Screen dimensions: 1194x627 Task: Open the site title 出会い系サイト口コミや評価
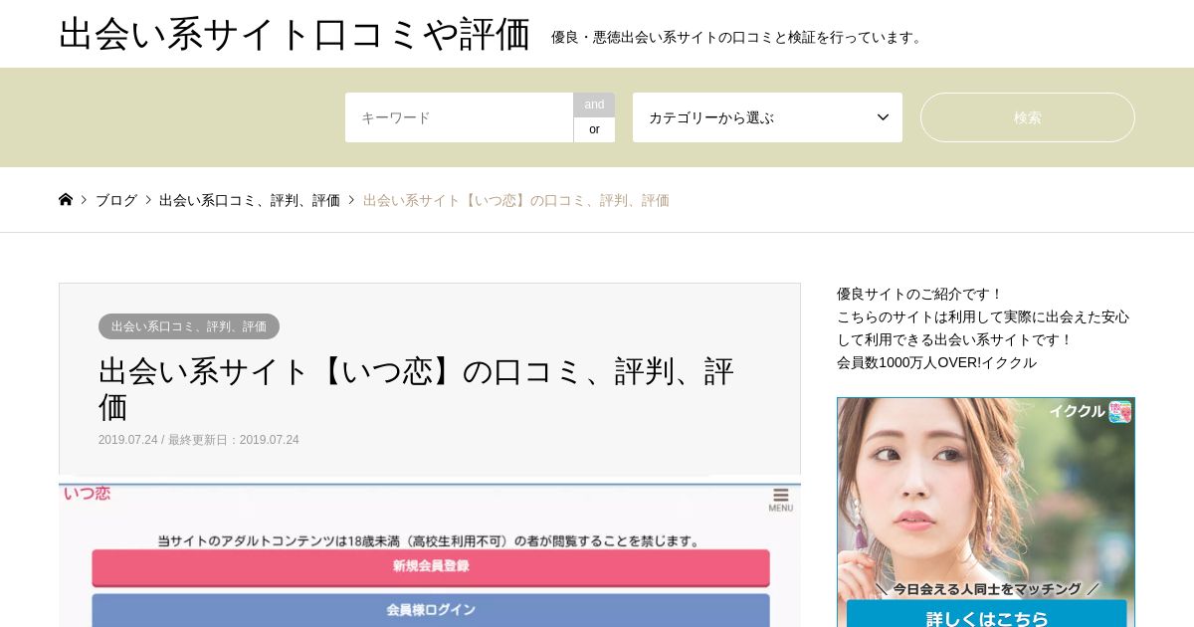pyautogui.click(x=295, y=34)
